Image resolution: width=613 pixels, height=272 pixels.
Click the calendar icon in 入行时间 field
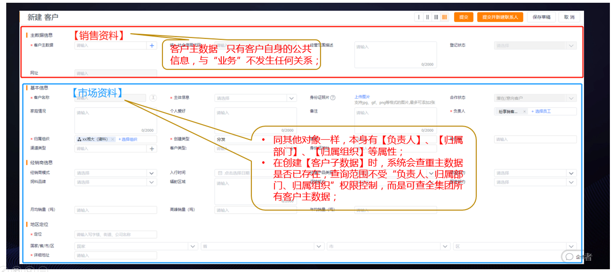pos(220,173)
